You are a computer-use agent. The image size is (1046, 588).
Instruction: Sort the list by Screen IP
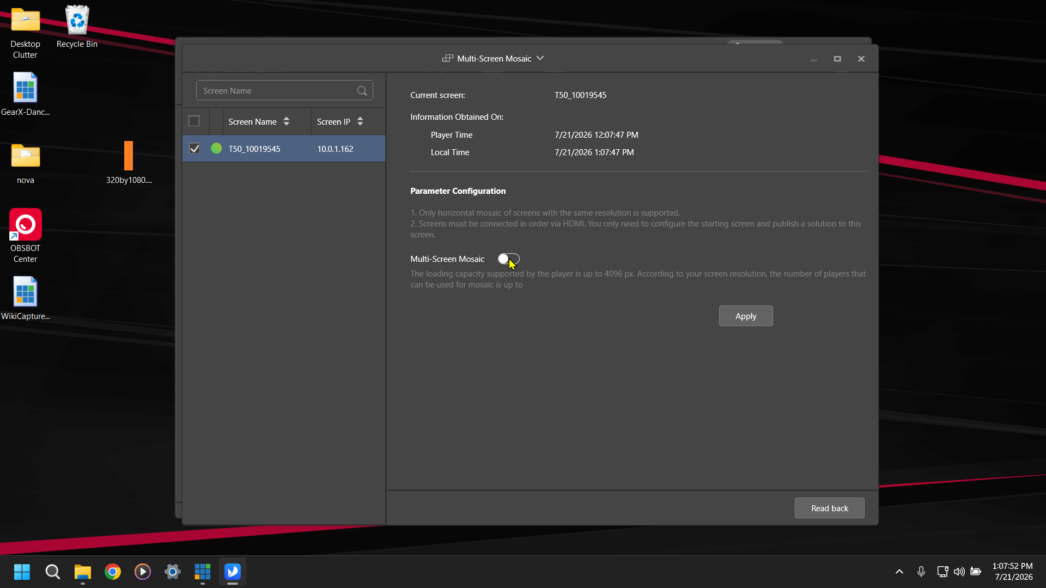pyautogui.click(x=360, y=121)
